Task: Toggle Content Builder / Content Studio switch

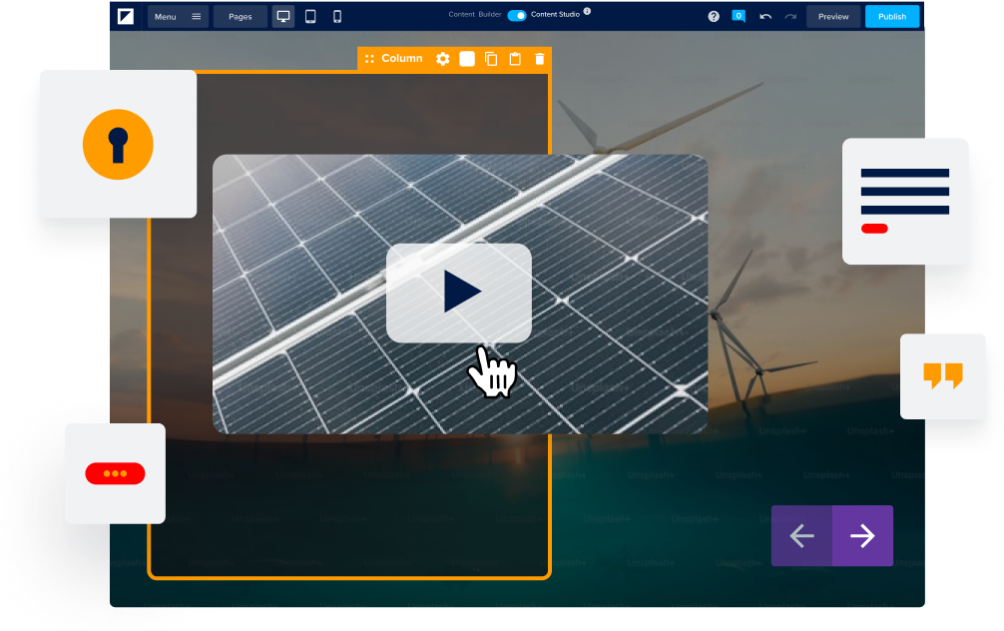Action: point(517,16)
